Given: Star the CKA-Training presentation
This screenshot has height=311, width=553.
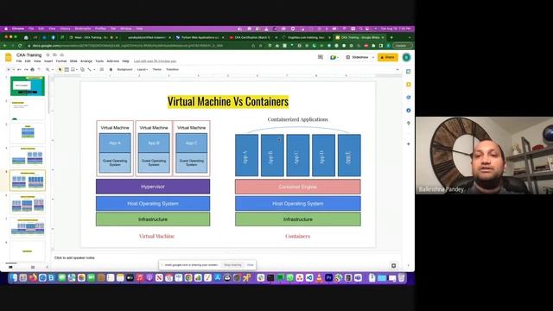Looking at the screenshot, I should pyautogui.click(x=48, y=55).
